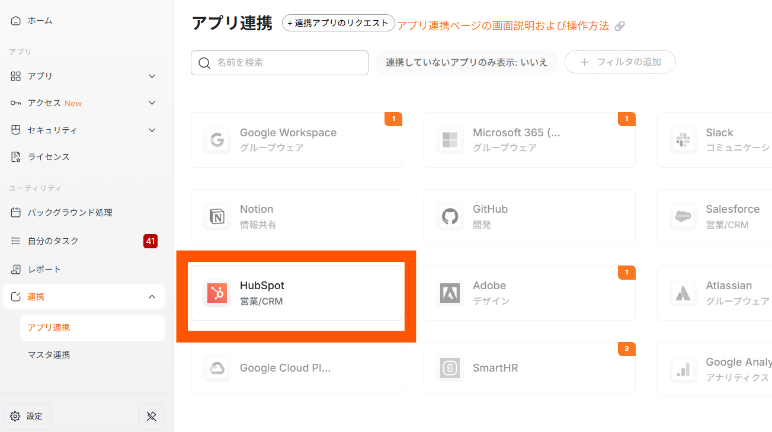Click the Notion app icon
This screenshot has width=772, height=432.
[216, 217]
